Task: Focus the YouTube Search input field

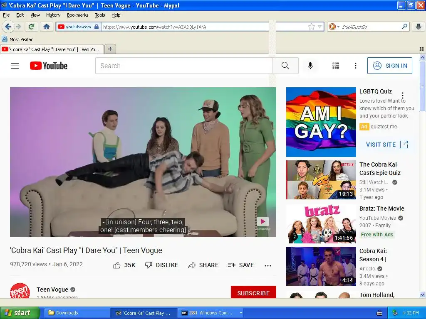Action: pyautogui.click(x=183, y=66)
